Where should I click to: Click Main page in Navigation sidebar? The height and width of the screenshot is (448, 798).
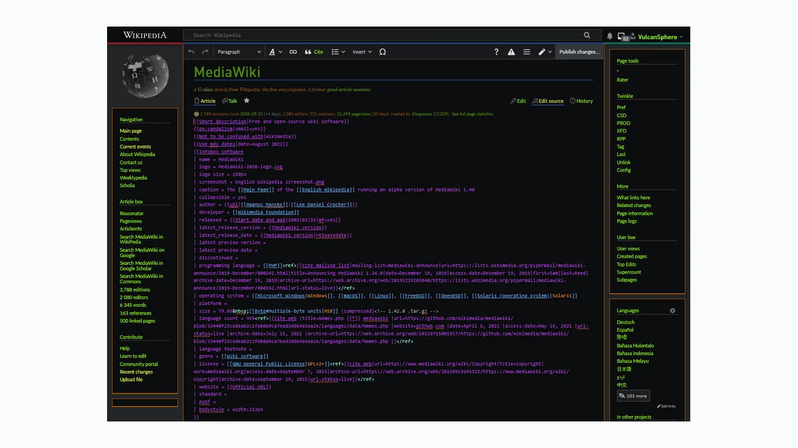point(130,131)
